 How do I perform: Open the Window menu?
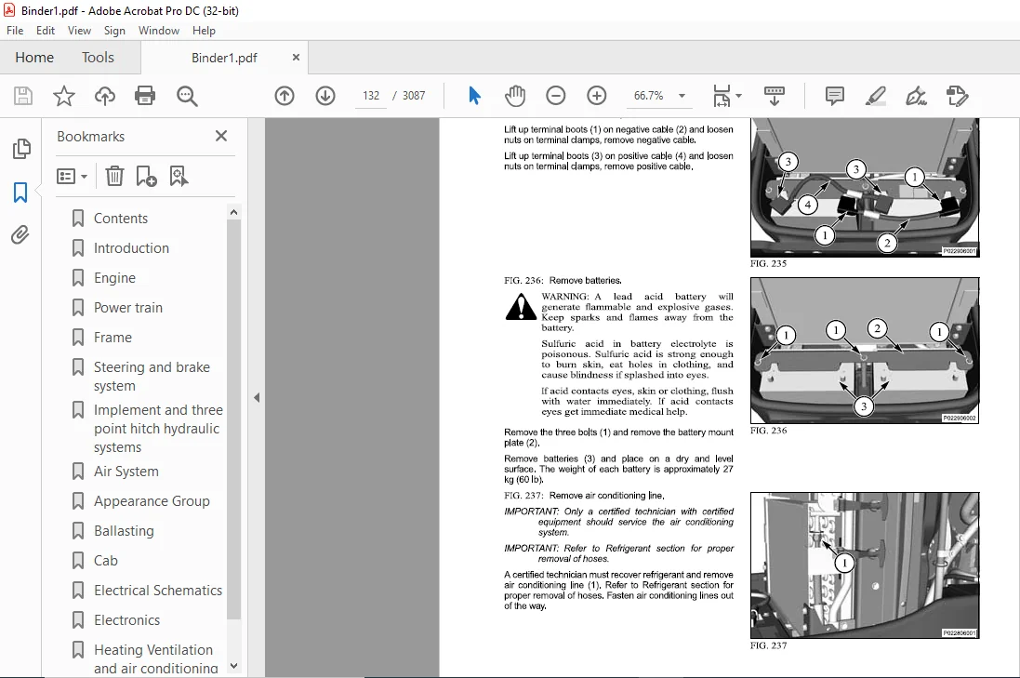[x=159, y=31]
